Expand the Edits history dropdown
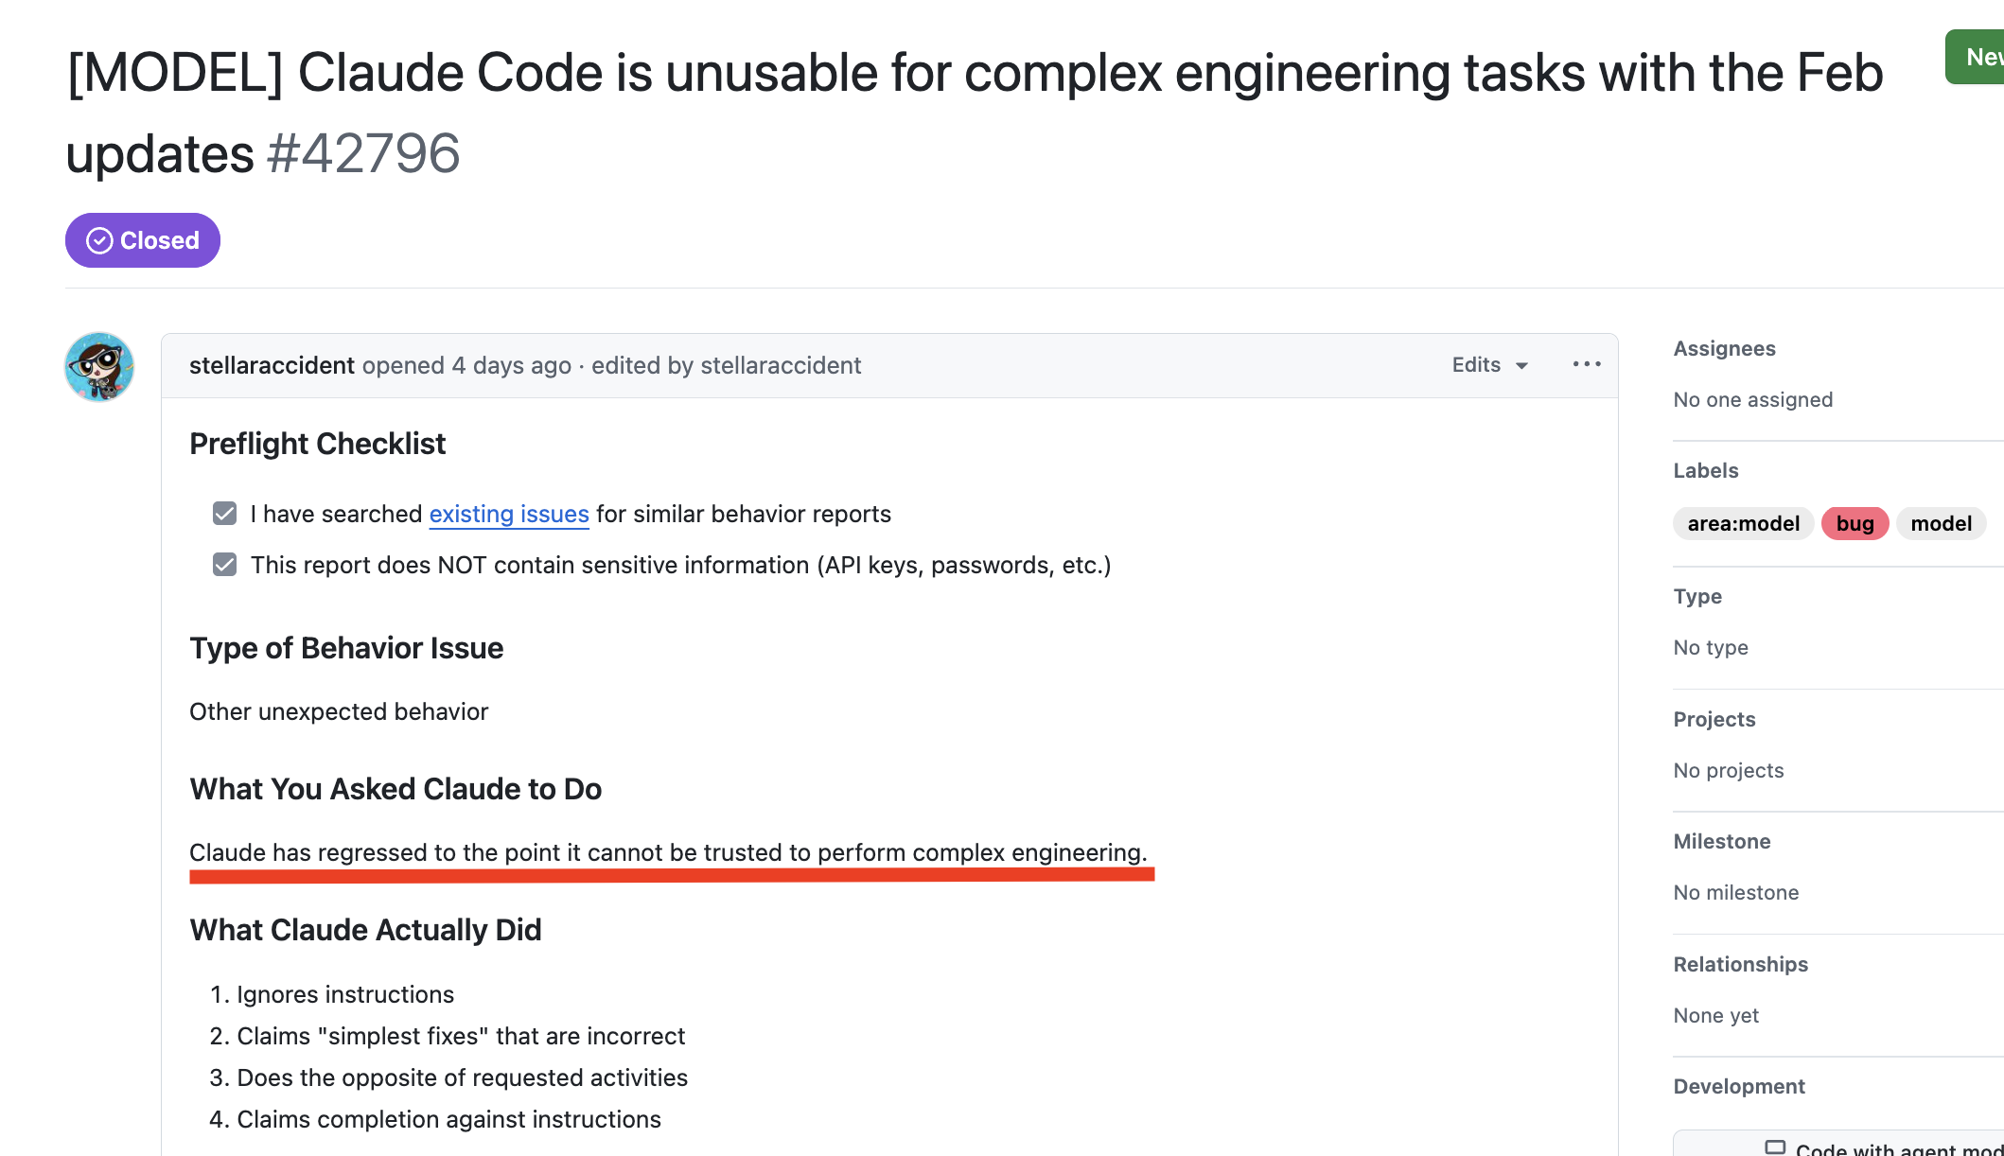The height and width of the screenshot is (1156, 2004). coord(1489,365)
